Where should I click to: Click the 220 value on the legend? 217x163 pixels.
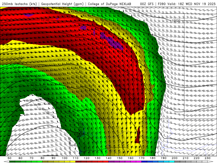(x=196, y=158)
